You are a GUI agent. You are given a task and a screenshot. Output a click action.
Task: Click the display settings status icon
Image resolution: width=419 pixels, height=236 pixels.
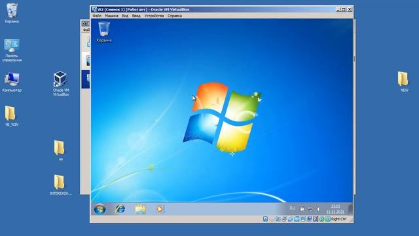point(303,219)
